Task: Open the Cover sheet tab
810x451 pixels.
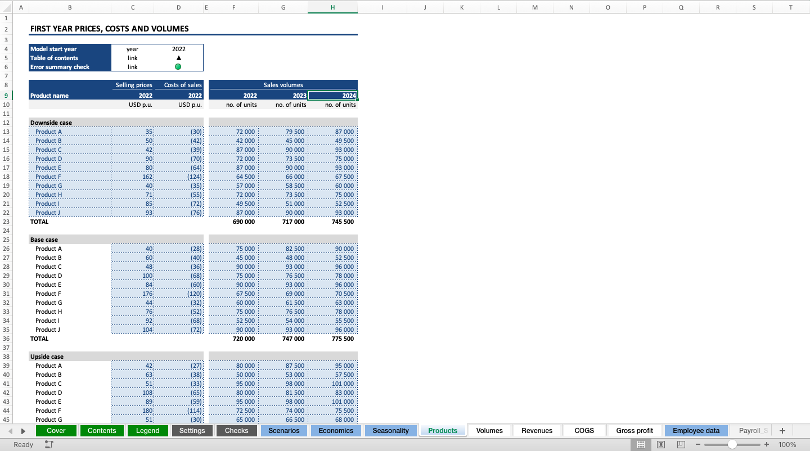Action: coord(56,431)
